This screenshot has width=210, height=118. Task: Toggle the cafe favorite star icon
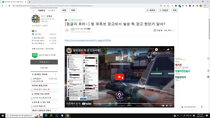coord(34,10)
